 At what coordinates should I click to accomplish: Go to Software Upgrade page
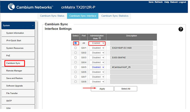pyautogui.click(x=18, y=86)
